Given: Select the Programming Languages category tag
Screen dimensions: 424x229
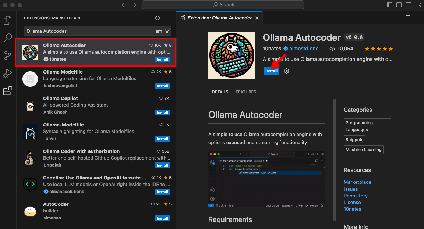Looking at the screenshot, I should click(x=367, y=126).
